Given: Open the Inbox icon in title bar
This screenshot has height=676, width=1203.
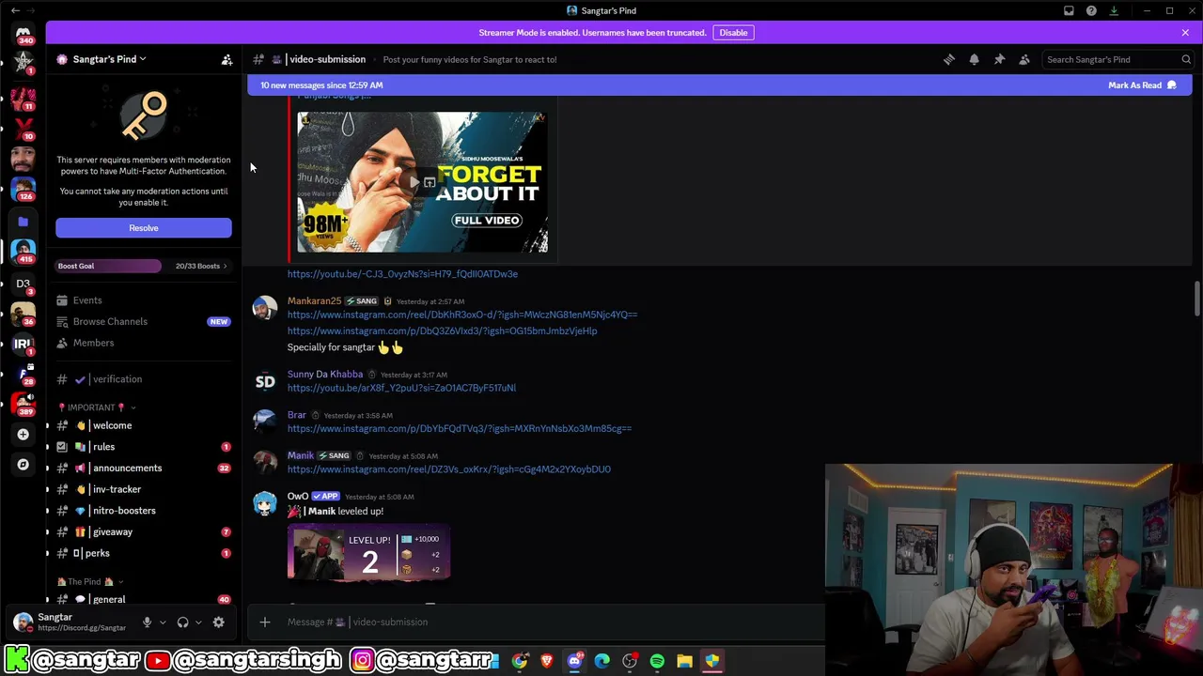Looking at the screenshot, I should click(1069, 10).
